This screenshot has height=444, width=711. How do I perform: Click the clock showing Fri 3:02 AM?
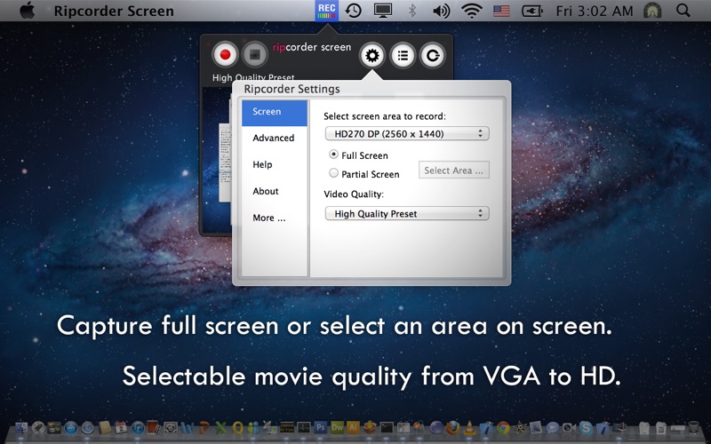(595, 11)
